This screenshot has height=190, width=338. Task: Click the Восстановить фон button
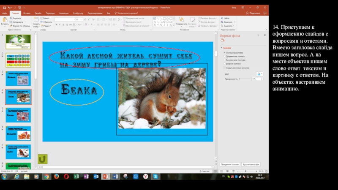point(251,164)
